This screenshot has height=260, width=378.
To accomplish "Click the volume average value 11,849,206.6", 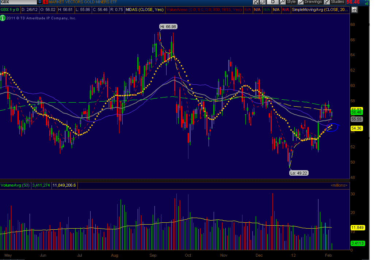I will [x=64, y=185].
